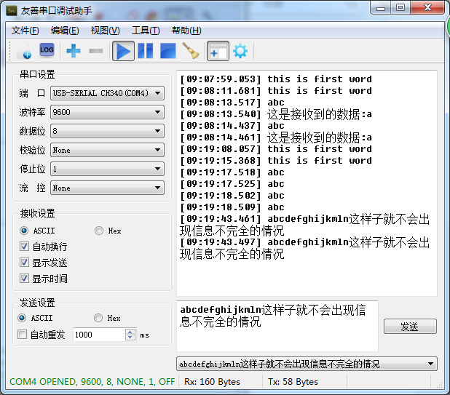Click the 发送 send button
Screen dimensions: 450x395
click(410, 326)
